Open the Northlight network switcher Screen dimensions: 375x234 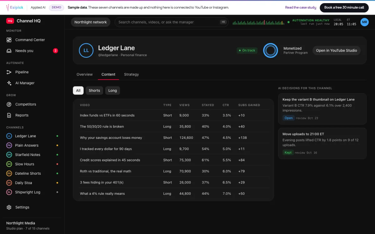tap(91, 22)
